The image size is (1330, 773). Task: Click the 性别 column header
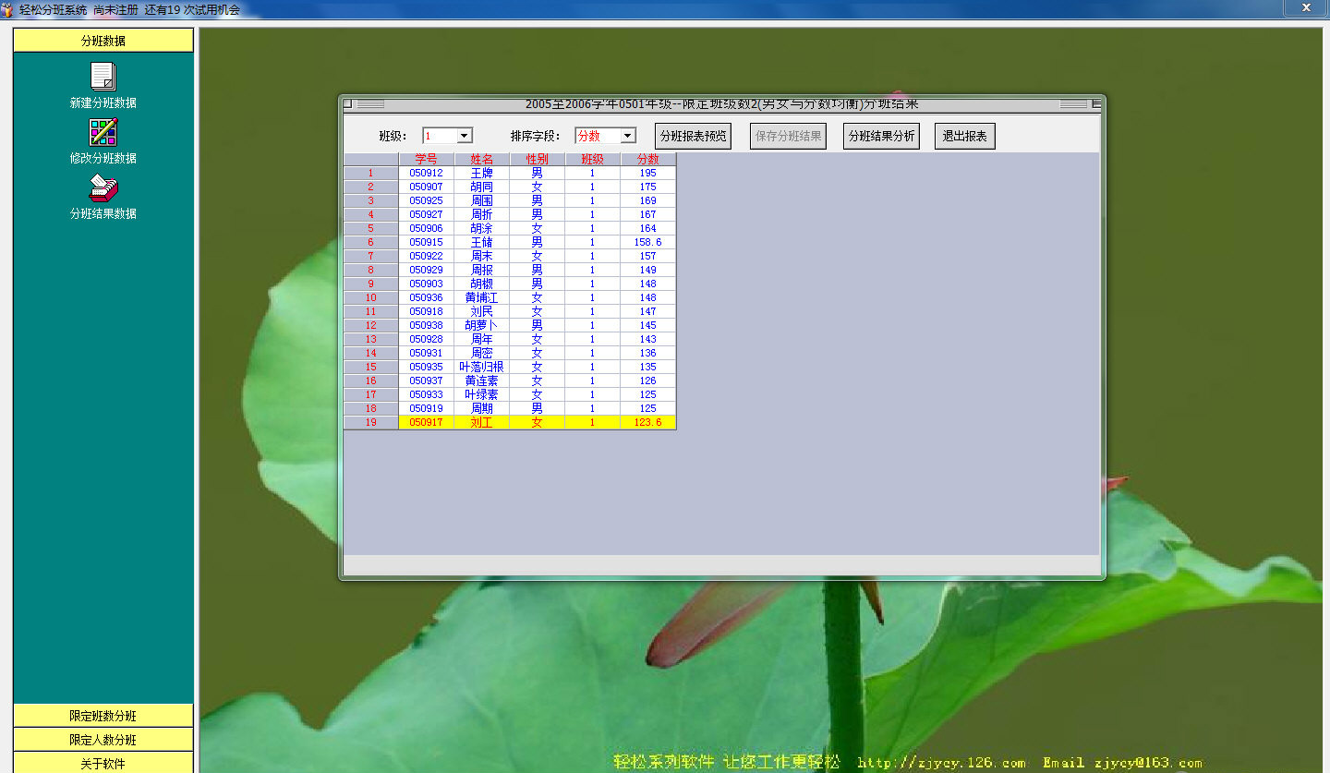point(536,158)
